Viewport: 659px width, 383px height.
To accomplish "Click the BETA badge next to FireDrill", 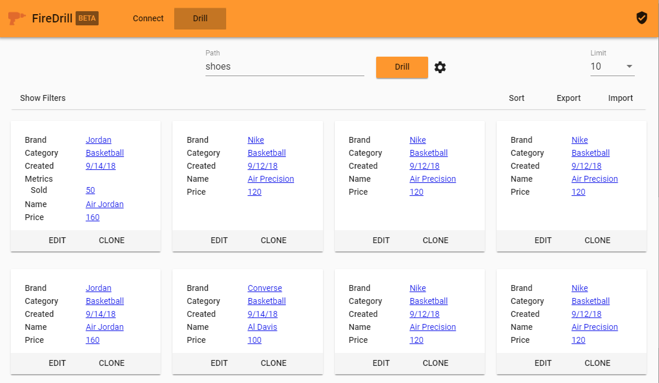I will pyautogui.click(x=87, y=18).
